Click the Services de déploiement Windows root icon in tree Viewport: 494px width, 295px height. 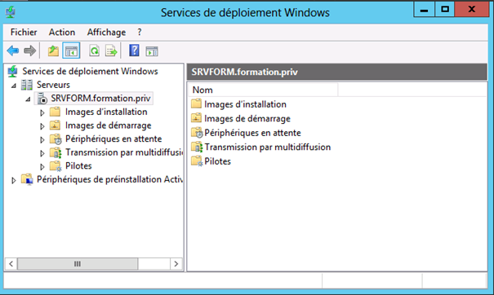(x=12, y=72)
